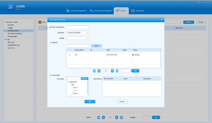Jump to last device page icon
This screenshot has width=212, height=123.
(117, 71)
